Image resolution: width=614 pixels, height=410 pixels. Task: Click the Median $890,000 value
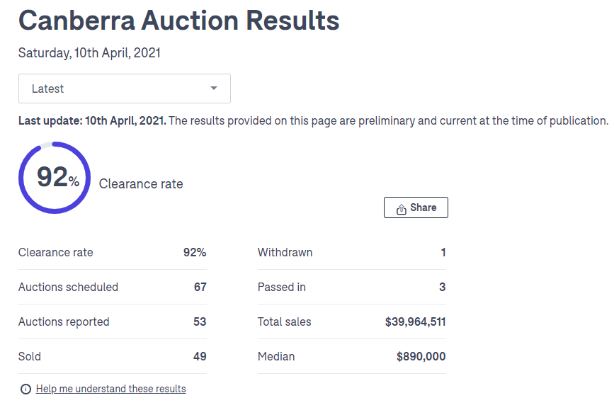(421, 356)
